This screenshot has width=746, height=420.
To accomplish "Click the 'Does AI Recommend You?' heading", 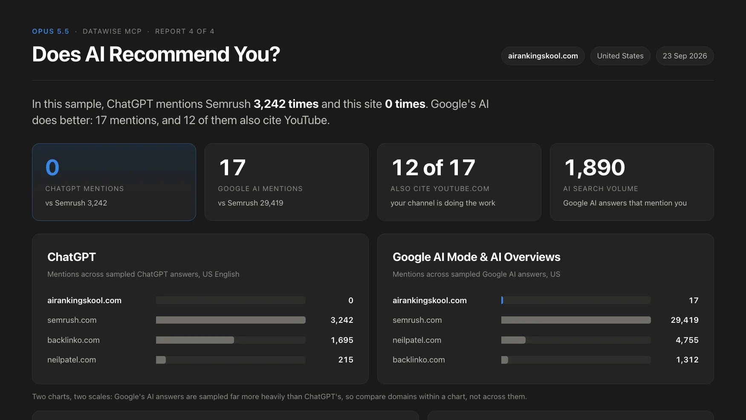I will point(156,54).
